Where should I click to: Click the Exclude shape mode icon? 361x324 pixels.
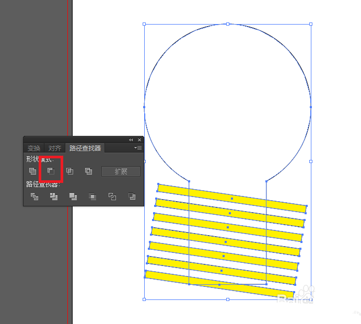pos(88,171)
